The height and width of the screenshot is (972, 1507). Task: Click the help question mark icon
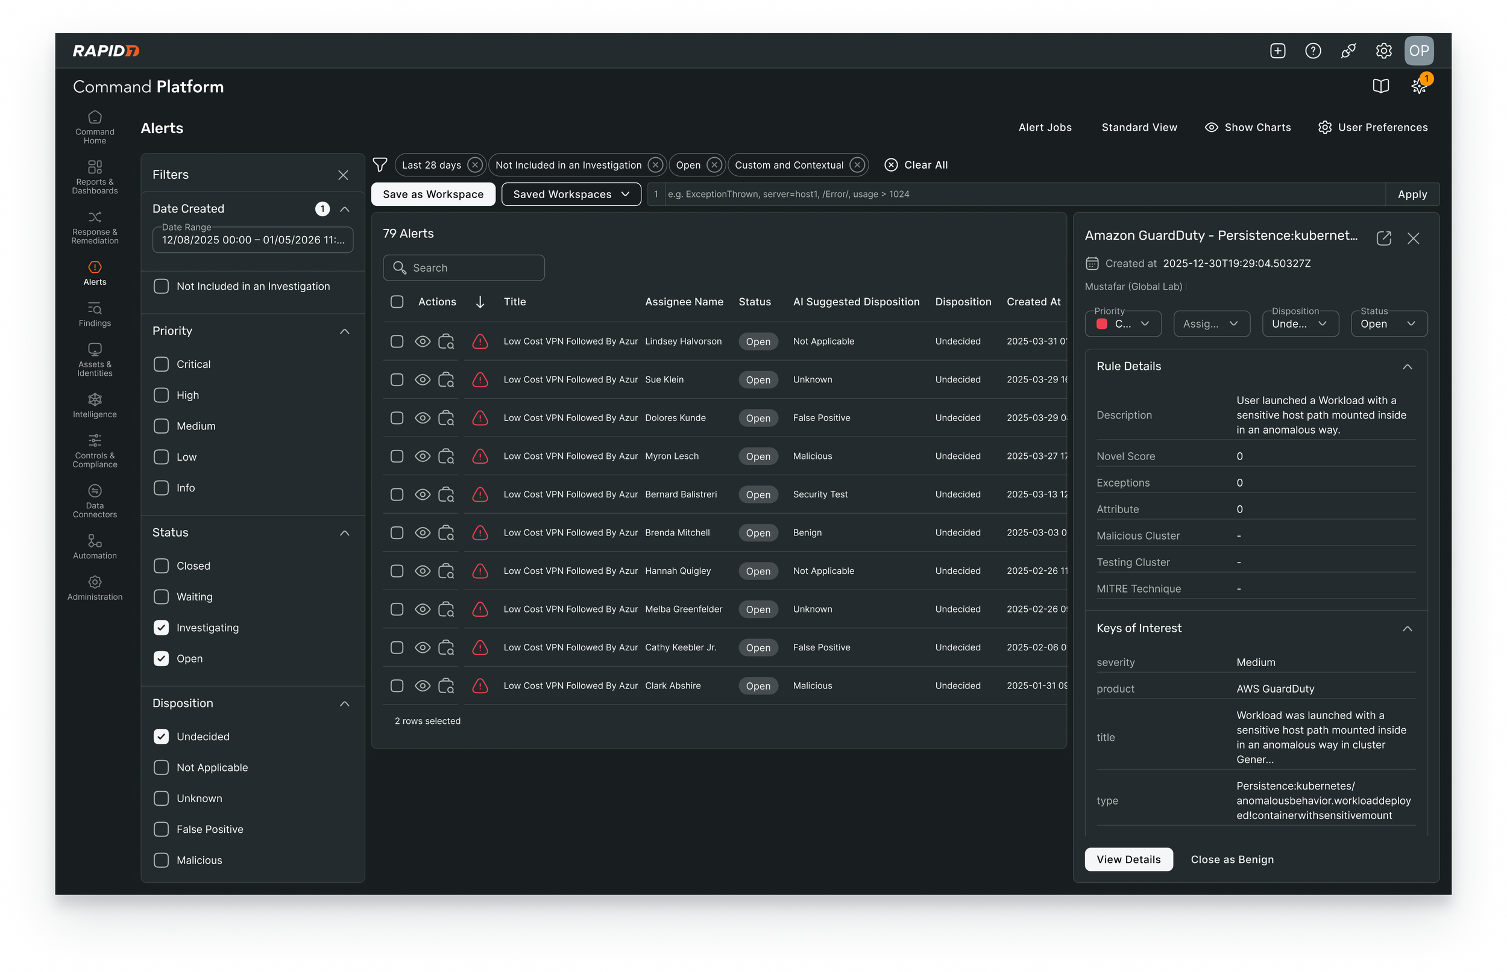[x=1312, y=51]
